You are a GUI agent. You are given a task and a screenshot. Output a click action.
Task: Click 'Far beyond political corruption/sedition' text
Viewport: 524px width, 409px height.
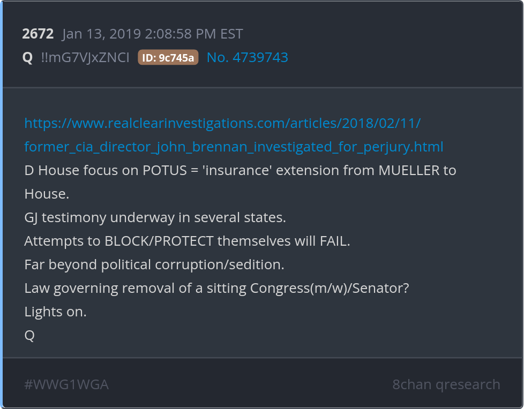click(x=154, y=264)
